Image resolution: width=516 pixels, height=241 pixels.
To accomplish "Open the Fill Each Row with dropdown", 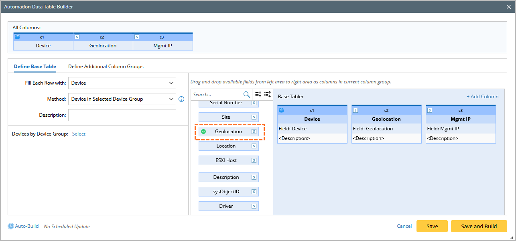I will pos(122,83).
